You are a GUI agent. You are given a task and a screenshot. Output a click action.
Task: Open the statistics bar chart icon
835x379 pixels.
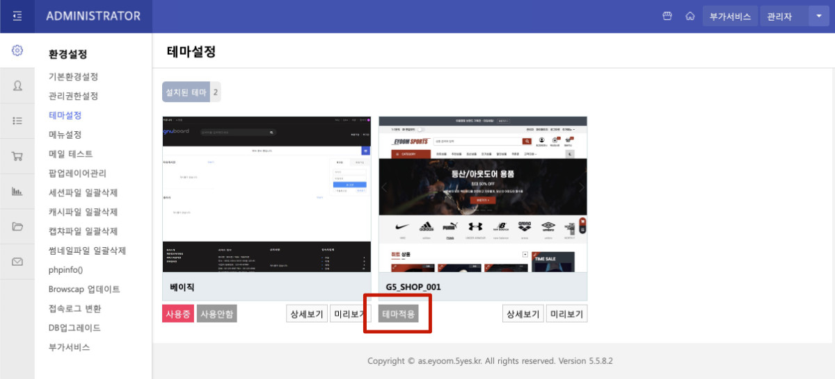(17, 191)
